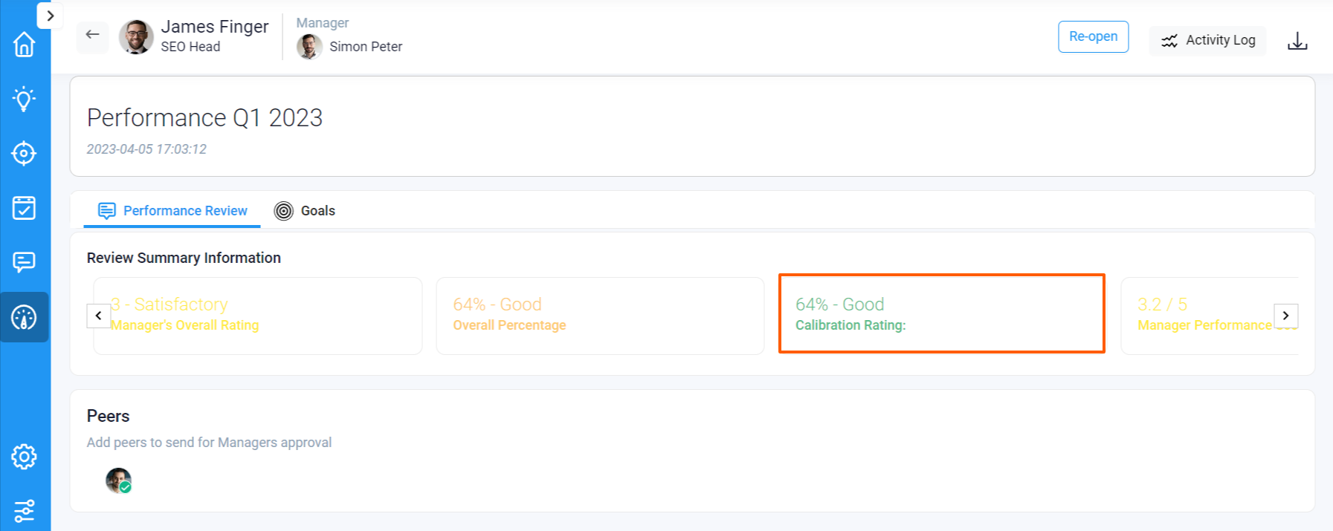The image size is (1333, 531).
Task: Open the Activity Log
Action: coord(1207,40)
